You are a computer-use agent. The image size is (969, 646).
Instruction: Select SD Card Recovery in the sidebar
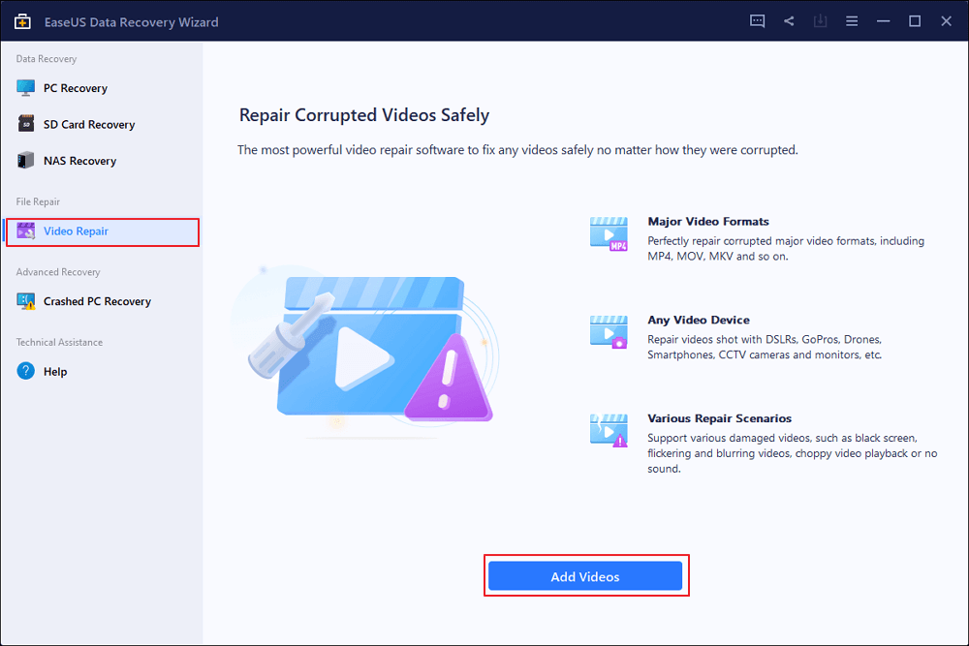pyautogui.click(x=102, y=124)
